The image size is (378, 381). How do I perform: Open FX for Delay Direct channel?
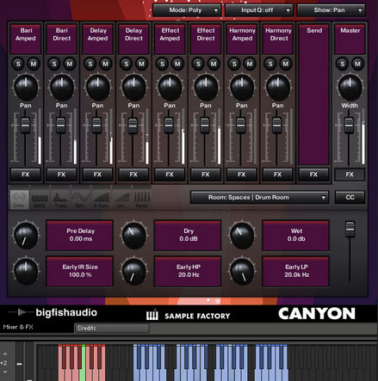point(133,175)
